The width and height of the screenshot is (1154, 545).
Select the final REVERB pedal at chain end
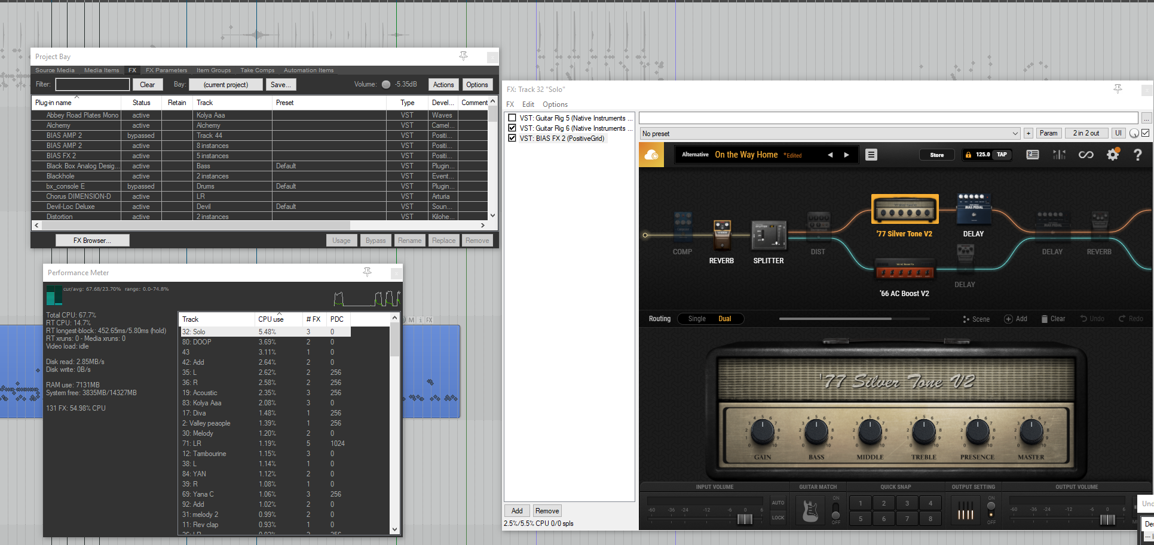click(x=1100, y=226)
